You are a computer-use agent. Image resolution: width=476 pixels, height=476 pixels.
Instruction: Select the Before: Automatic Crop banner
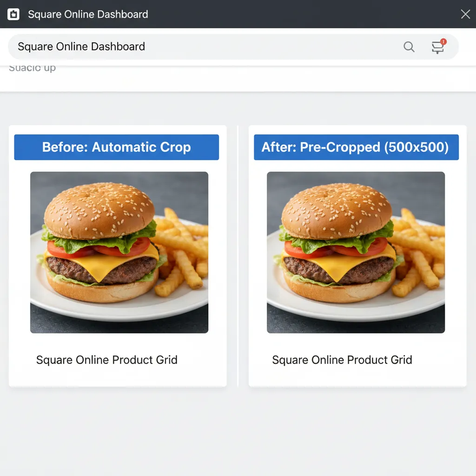(x=117, y=147)
